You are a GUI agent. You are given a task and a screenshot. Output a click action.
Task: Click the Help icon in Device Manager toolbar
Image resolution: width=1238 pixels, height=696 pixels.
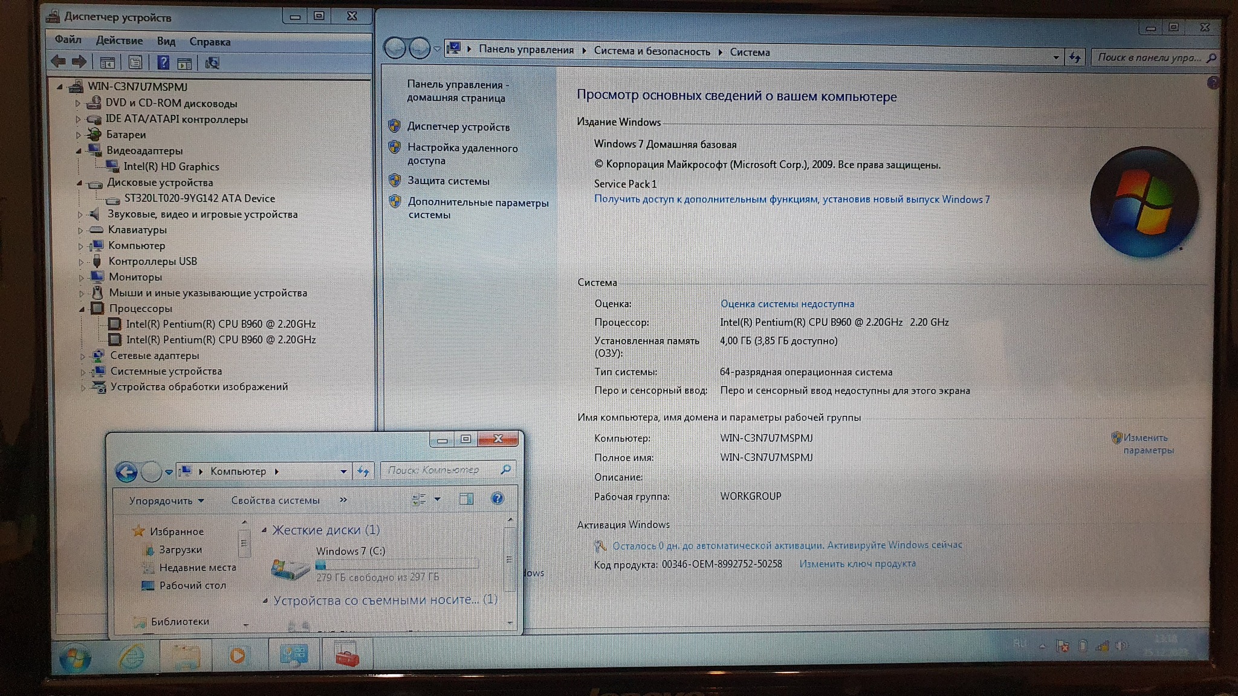tap(163, 62)
